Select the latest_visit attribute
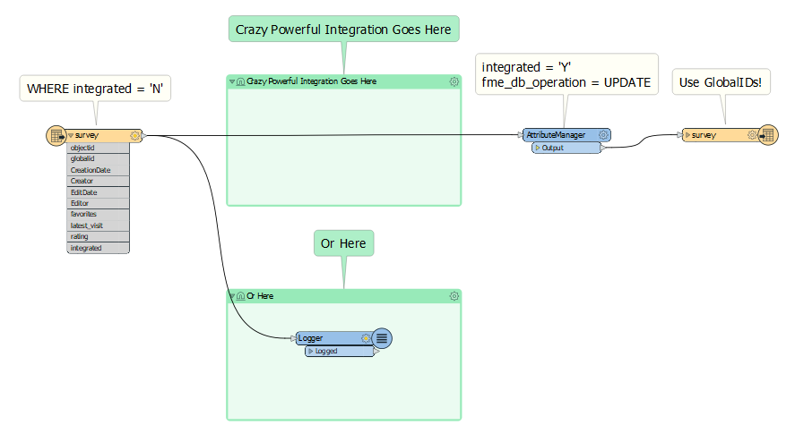The image size is (795, 442). click(x=98, y=225)
